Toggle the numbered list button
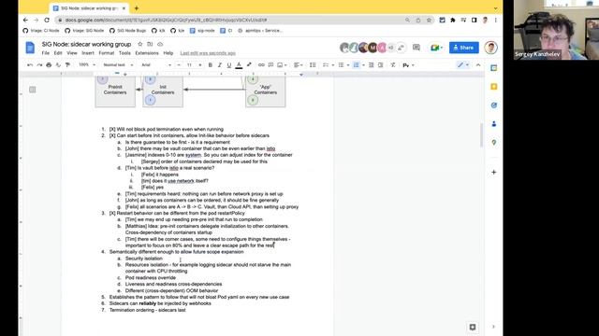 356,65
